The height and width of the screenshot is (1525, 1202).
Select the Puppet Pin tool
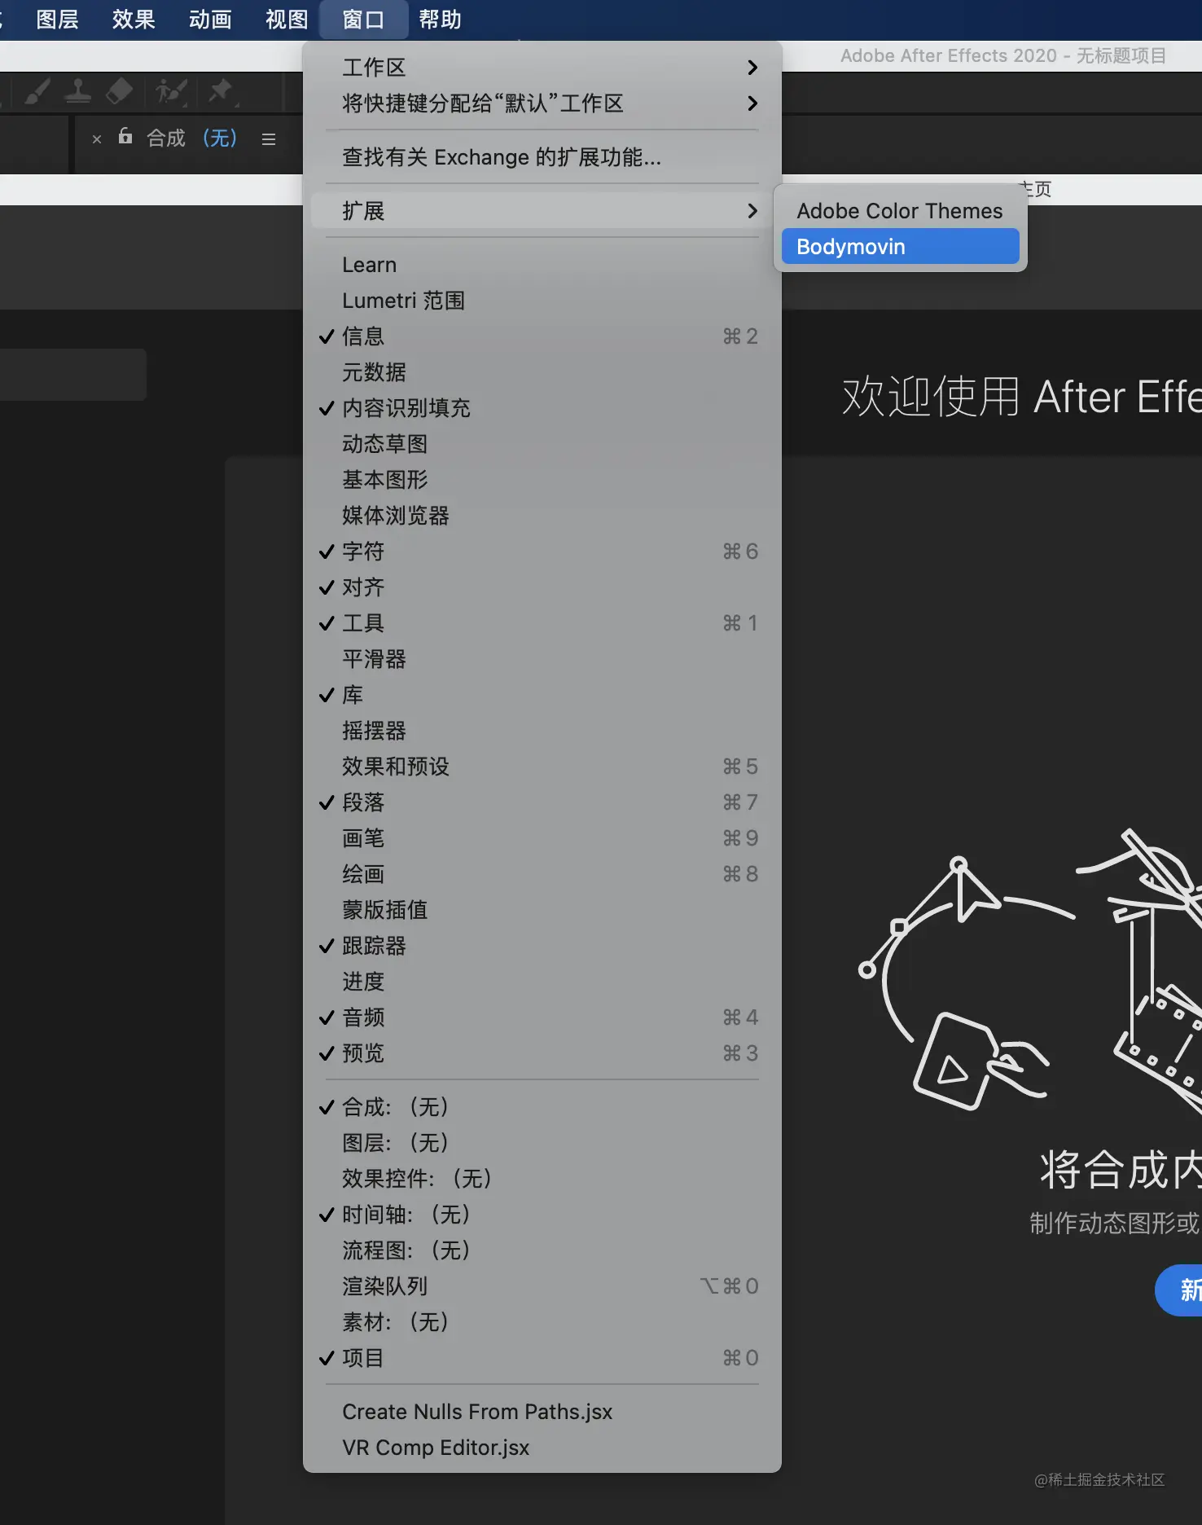coord(221,91)
